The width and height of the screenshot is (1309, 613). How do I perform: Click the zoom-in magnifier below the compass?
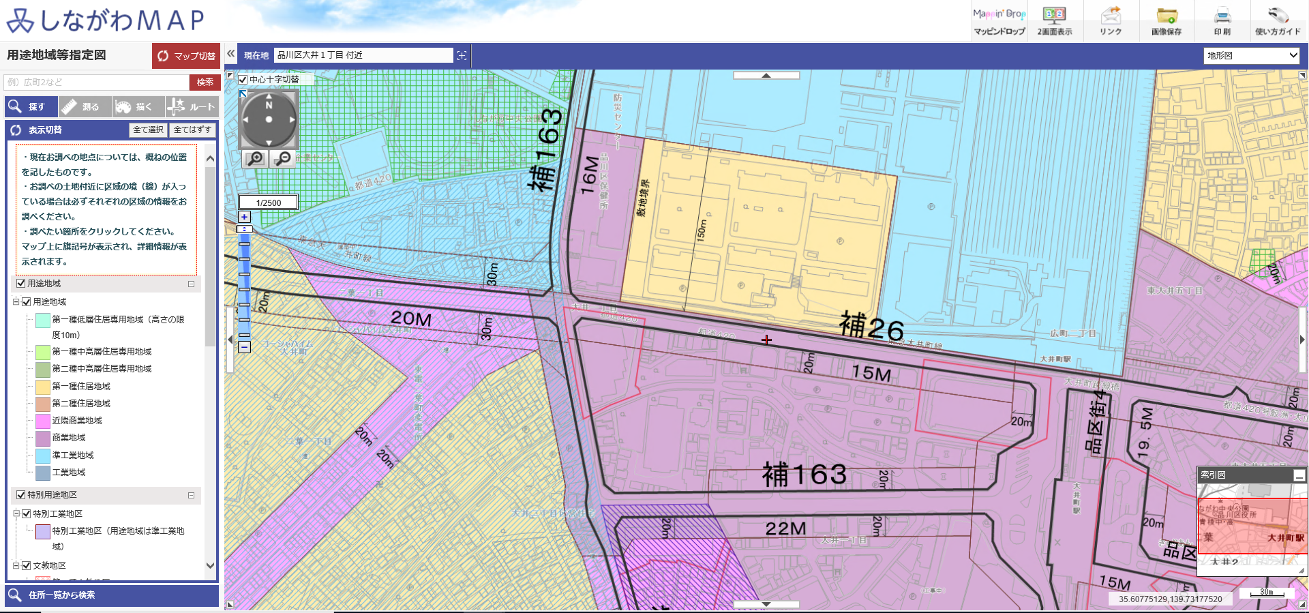[x=255, y=159]
